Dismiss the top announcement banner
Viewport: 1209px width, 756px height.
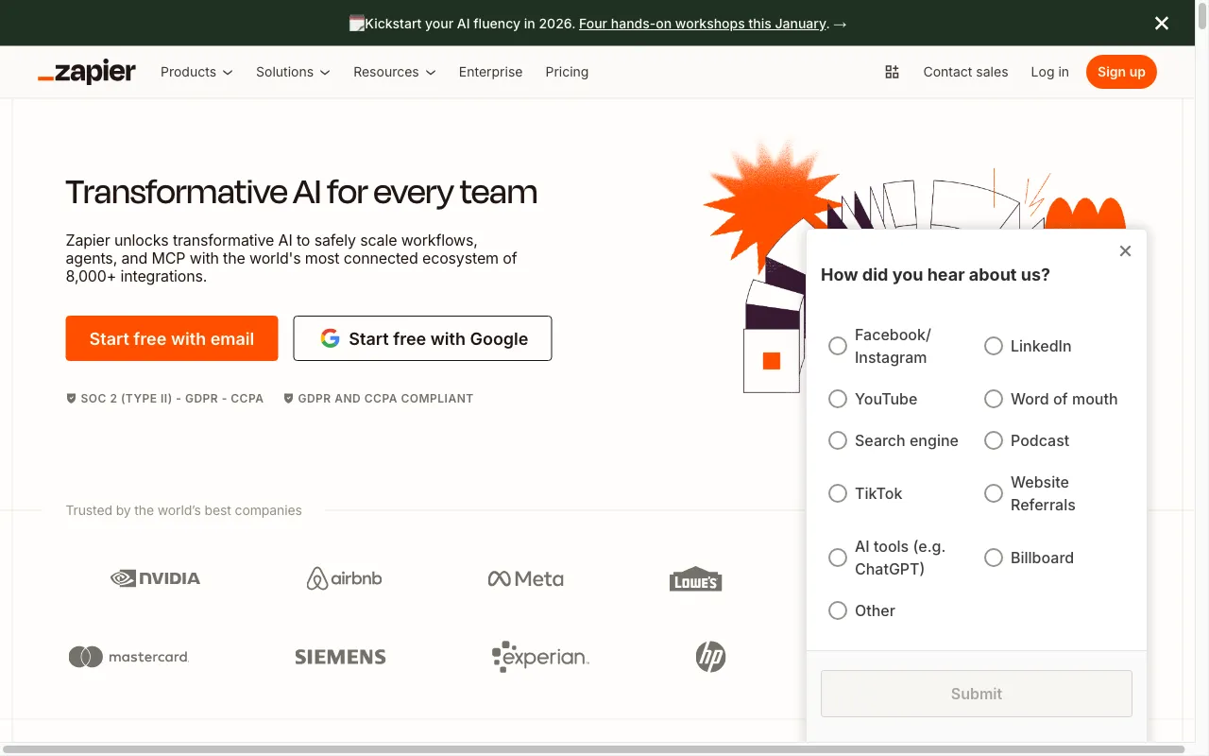[1162, 23]
